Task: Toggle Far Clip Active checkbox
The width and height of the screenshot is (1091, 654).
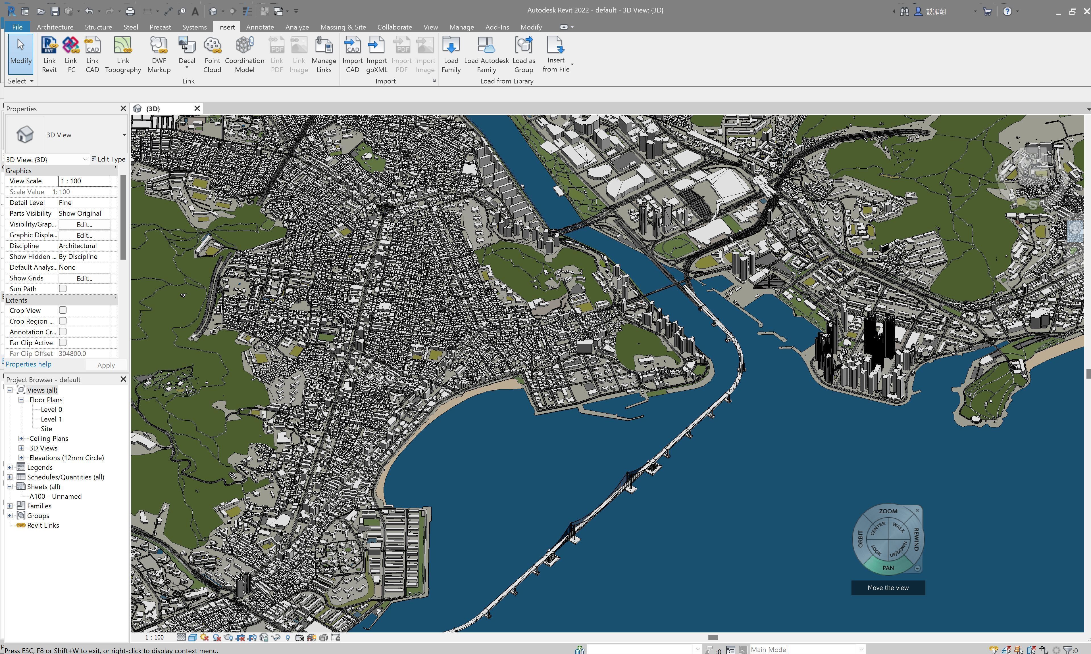Action: coord(63,342)
